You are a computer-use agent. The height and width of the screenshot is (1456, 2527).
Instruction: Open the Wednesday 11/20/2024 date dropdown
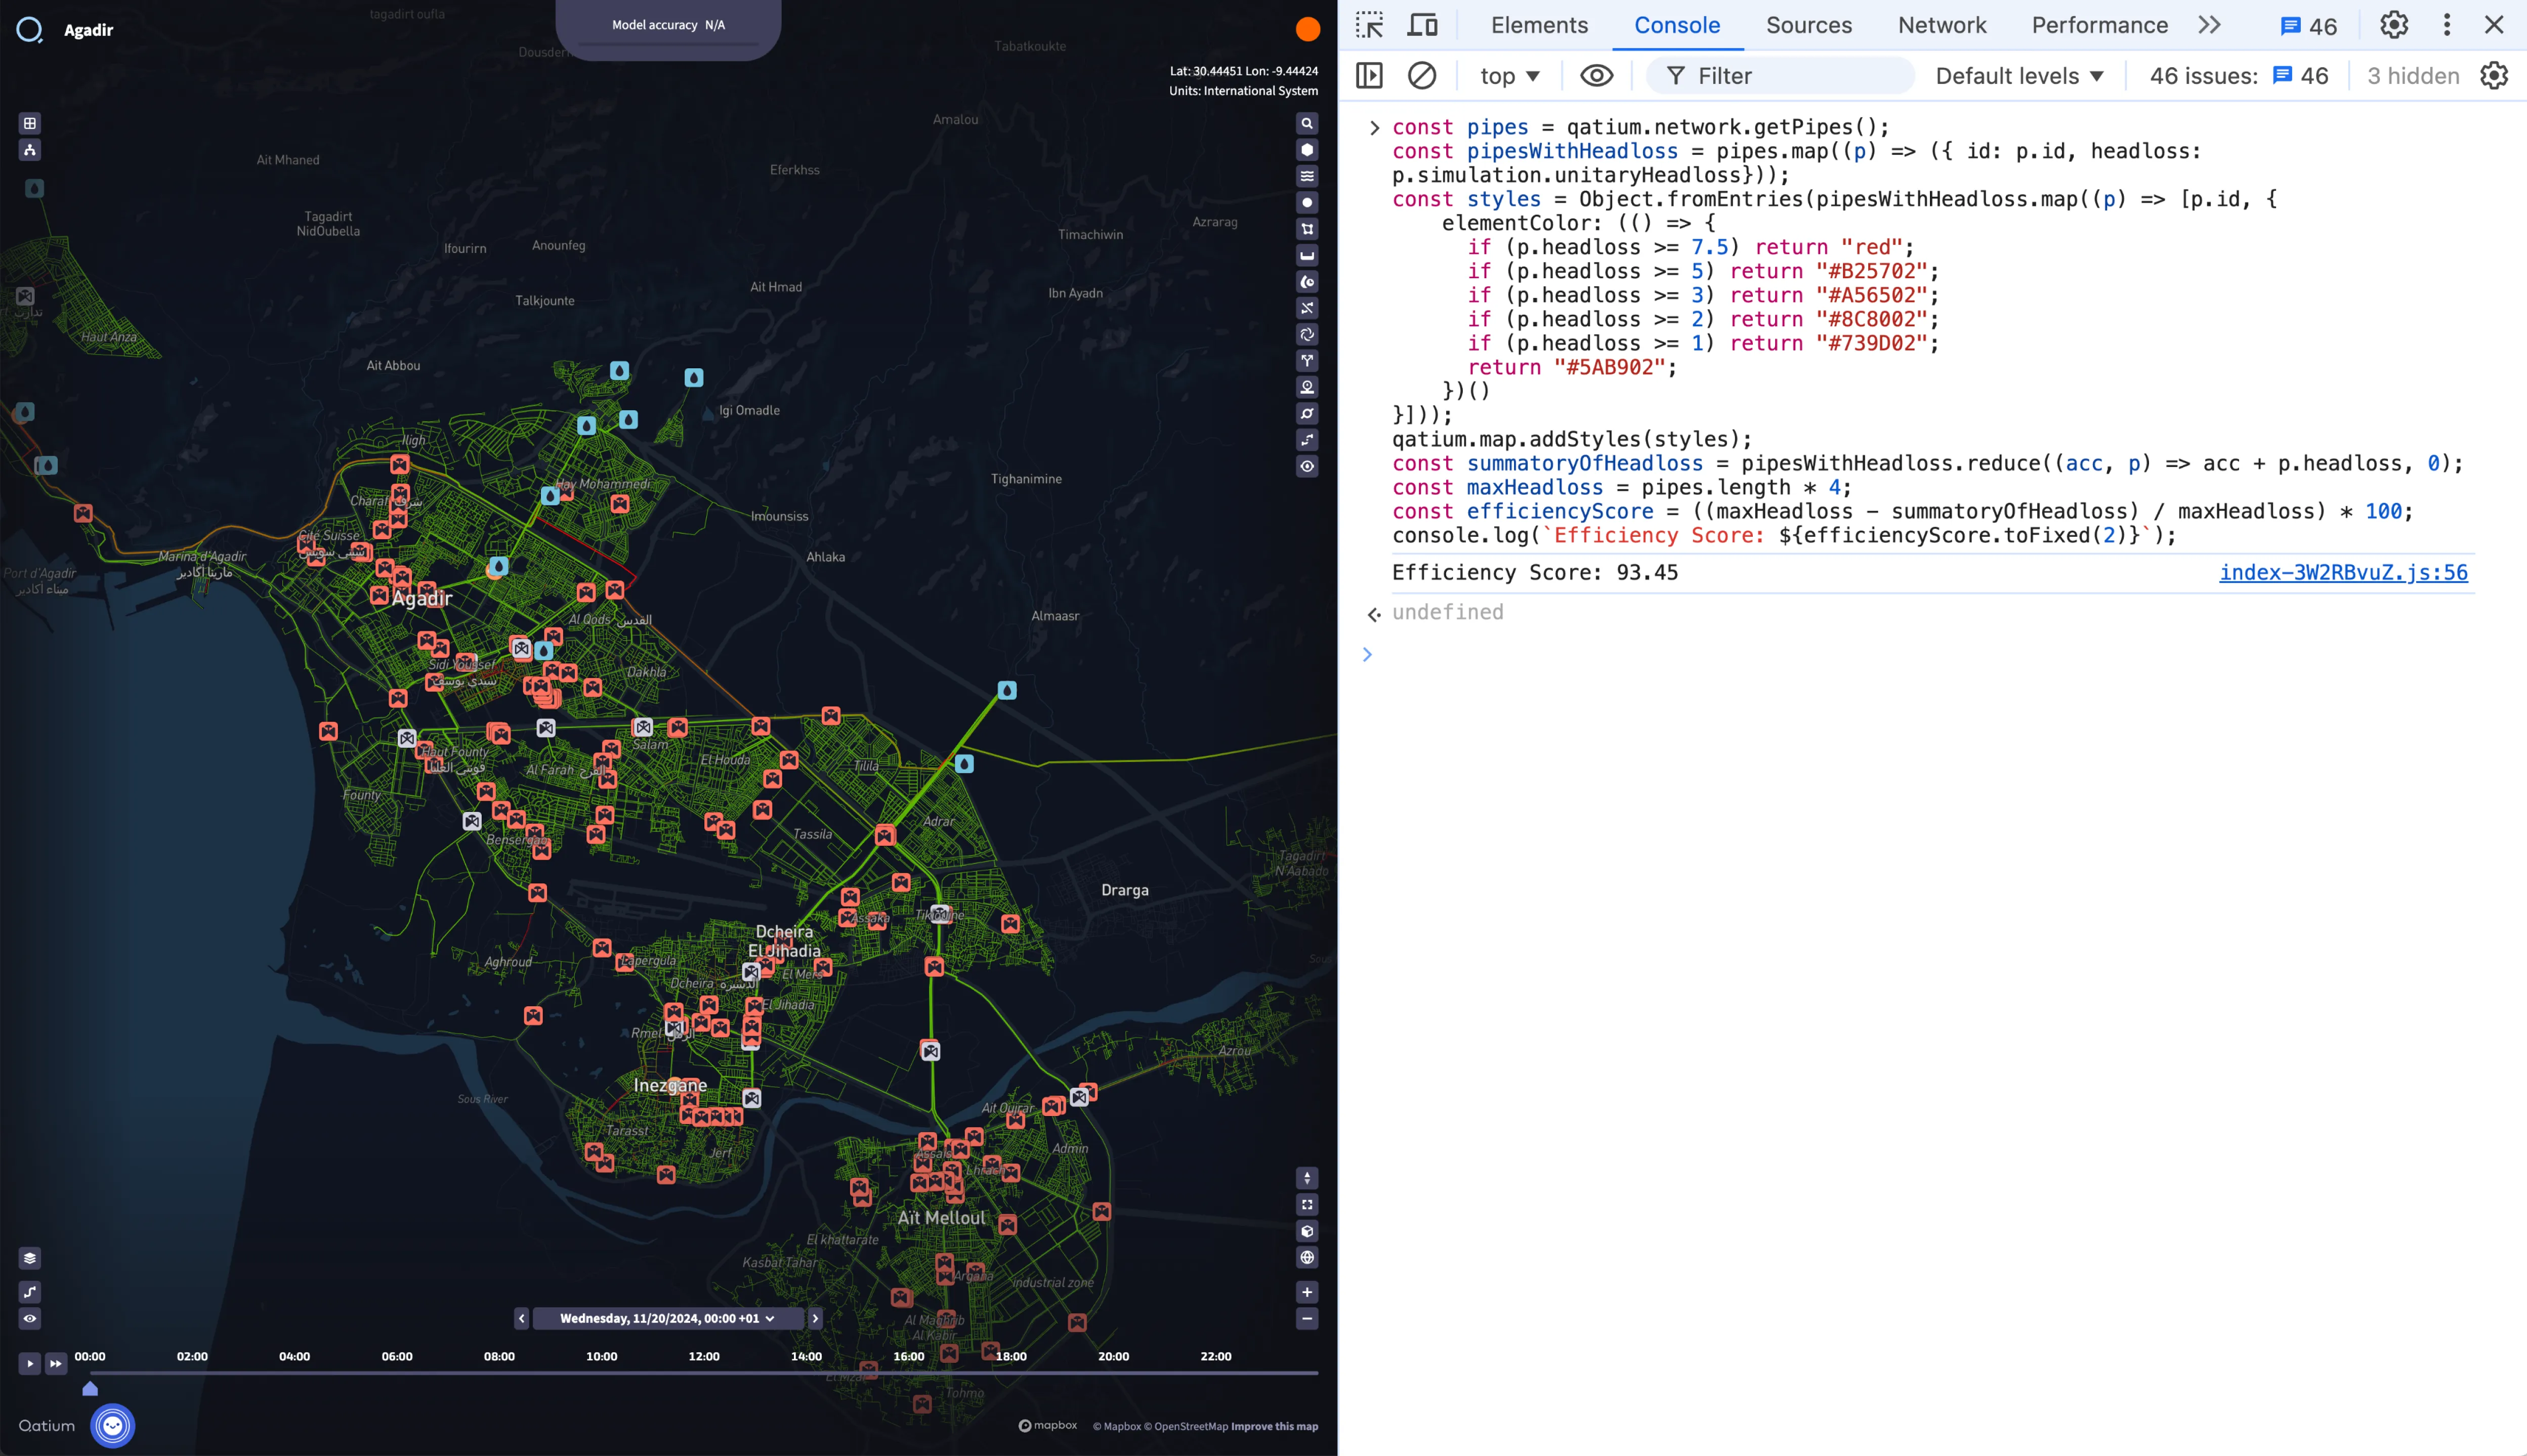pyautogui.click(x=667, y=1318)
